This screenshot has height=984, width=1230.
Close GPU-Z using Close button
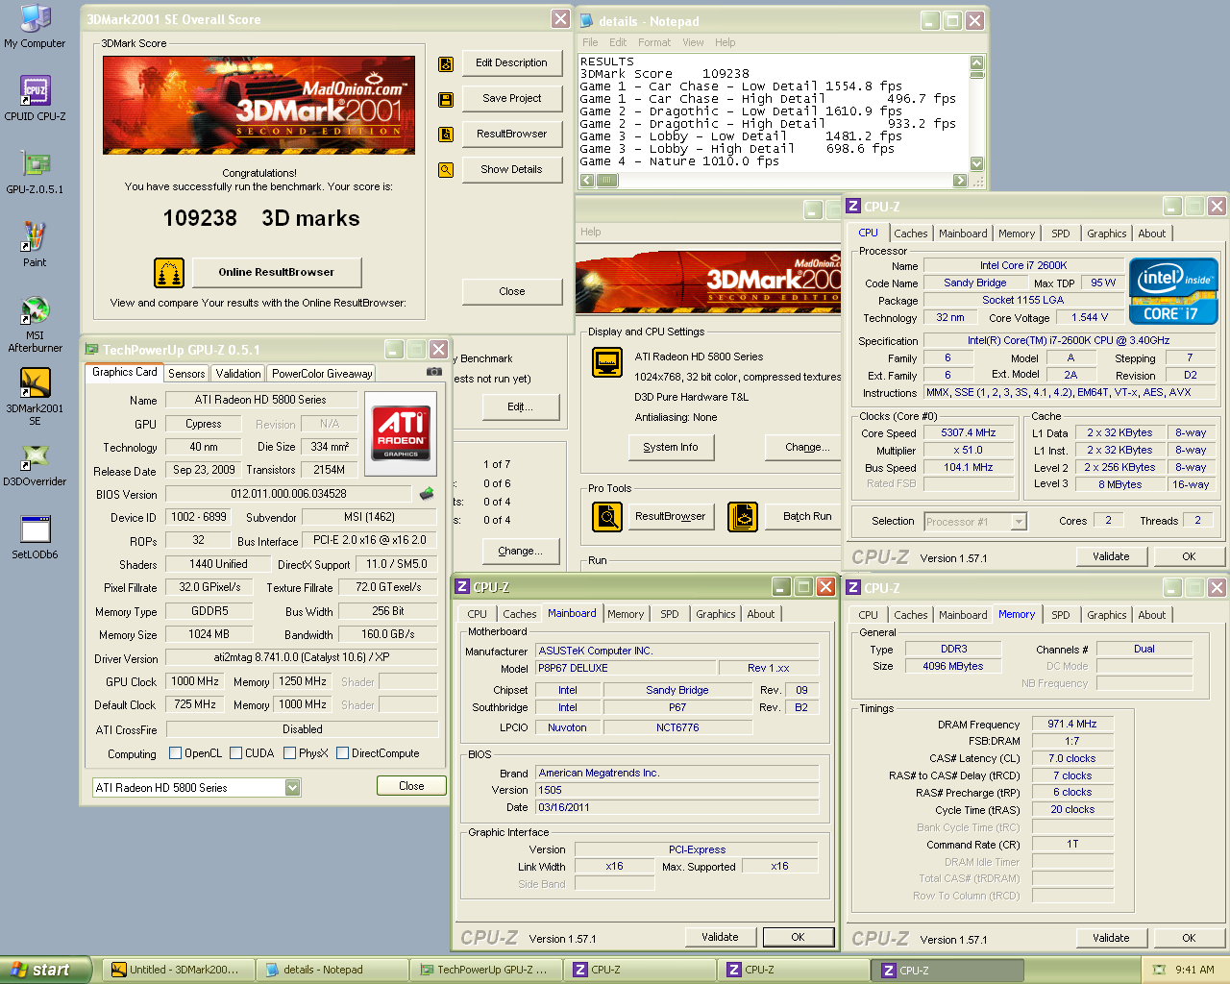point(411,786)
